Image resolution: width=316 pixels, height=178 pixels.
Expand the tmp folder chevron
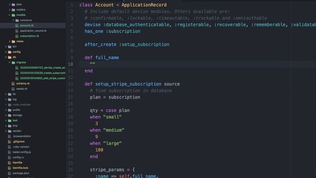(x=6, y=126)
